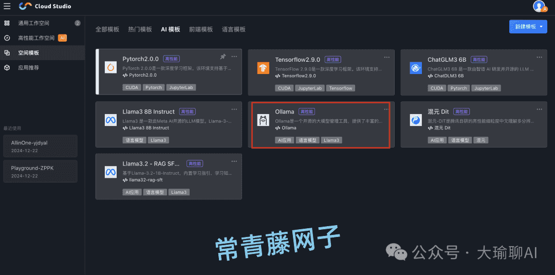Click the 空间模板 sidebar icon
The height and width of the screenshot is (275, 555).
pyautogui.click(x=7, y=53)
